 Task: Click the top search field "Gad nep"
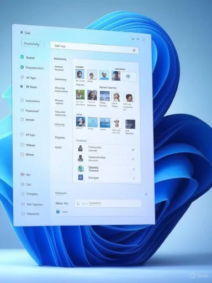(x=94, y=48)
